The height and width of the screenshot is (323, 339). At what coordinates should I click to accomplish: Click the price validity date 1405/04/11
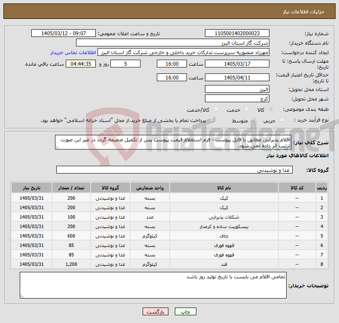point(237,77)
